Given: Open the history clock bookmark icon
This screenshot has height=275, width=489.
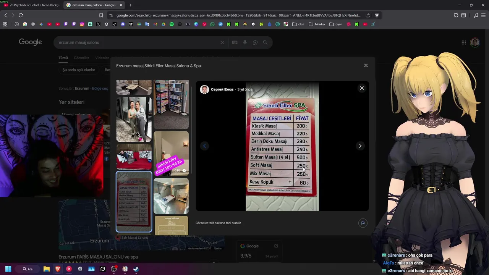Looking at the screenshot, I should click(17, 24).
